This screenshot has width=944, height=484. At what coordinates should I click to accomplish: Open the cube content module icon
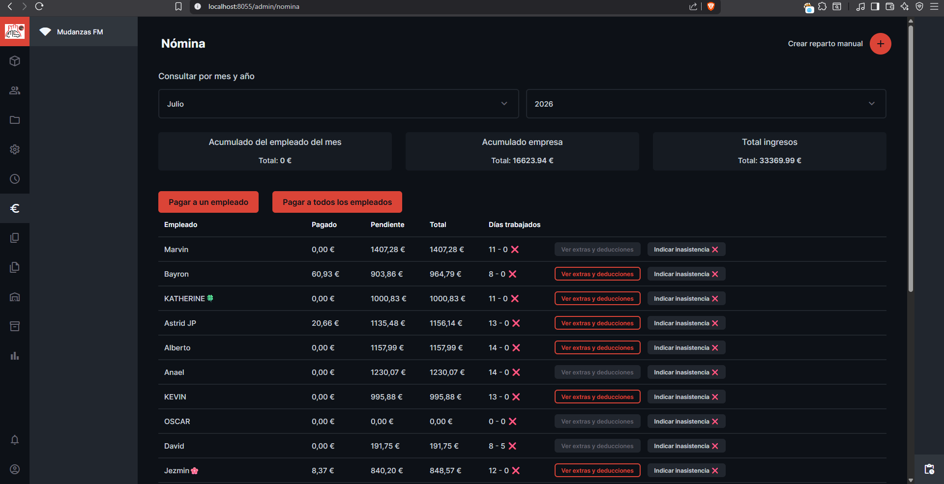click(x=15, y=61)
